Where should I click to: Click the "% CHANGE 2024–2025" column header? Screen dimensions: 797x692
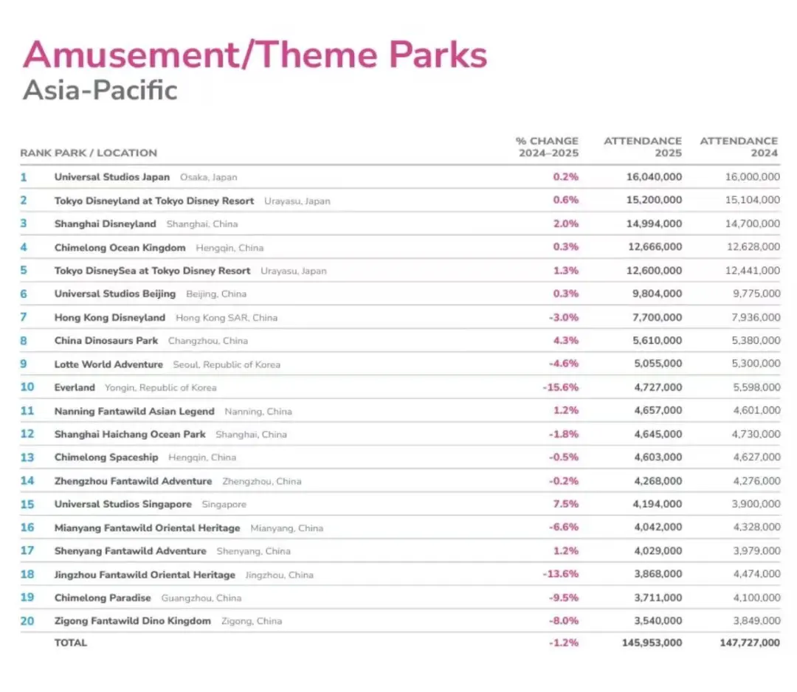(x=547, y=147)
